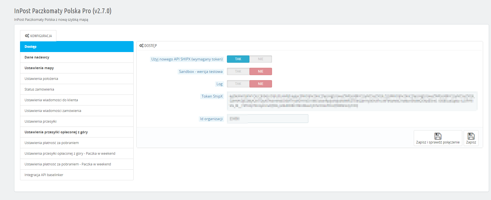Click the floppy disk icon above Zapisz i sprawdz połączenie
This screenshot has height=200, width=491.
pyautogui.click(x=438, y=136)
